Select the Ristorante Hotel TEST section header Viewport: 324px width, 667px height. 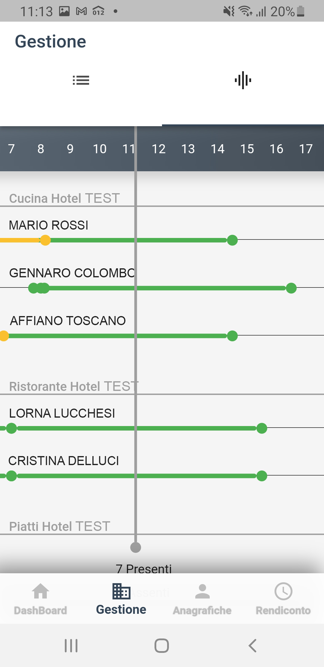[74, 386]
